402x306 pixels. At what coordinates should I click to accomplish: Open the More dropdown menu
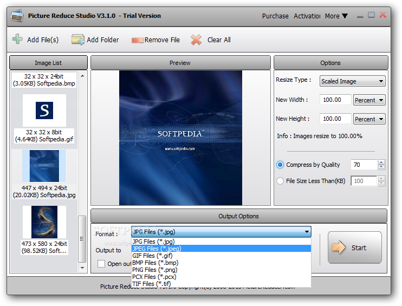[x=336, y=16]
